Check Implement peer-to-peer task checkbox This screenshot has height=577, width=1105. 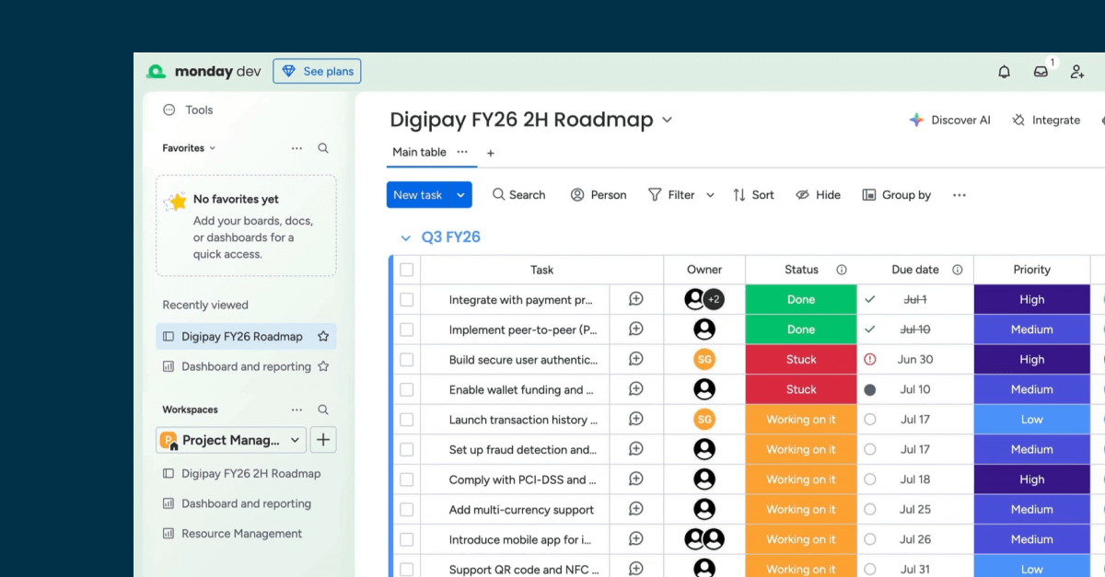click(407, 329)
